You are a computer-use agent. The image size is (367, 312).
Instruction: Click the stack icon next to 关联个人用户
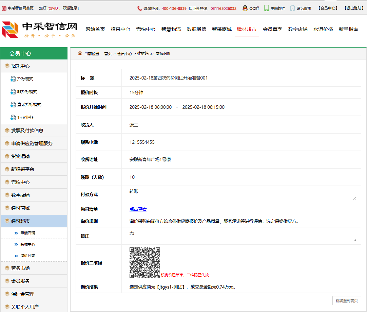[7, 307]
